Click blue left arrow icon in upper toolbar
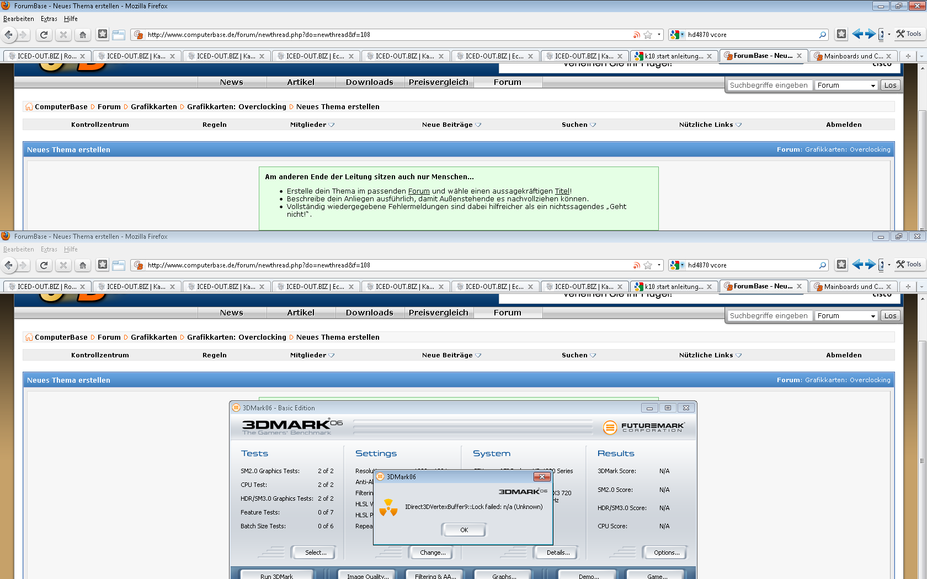Screen dimensions: 927x579 [x=857, y=34]
